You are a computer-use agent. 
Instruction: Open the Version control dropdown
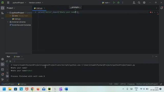tap(36, 3)
